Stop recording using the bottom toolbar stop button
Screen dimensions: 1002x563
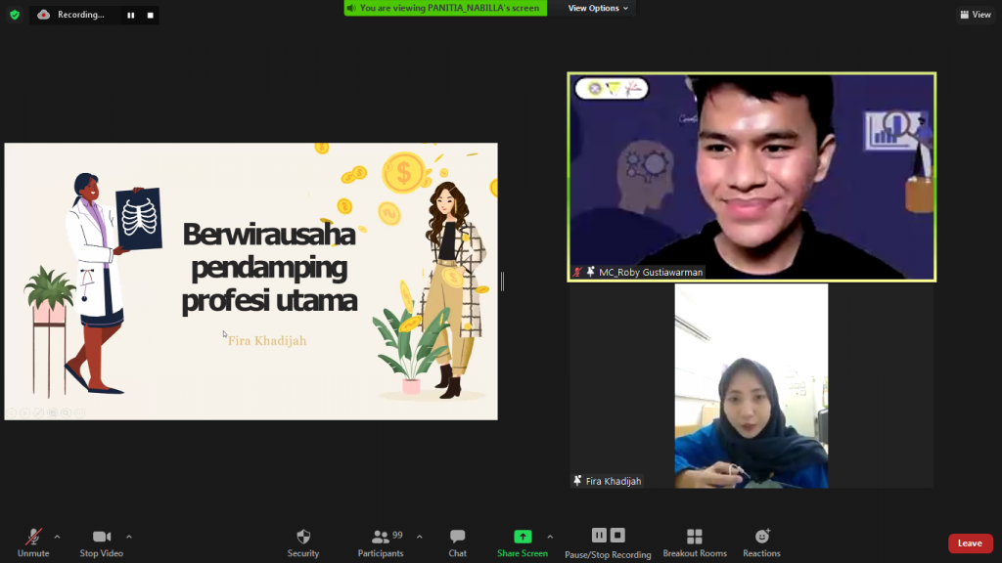pos(617,536)
